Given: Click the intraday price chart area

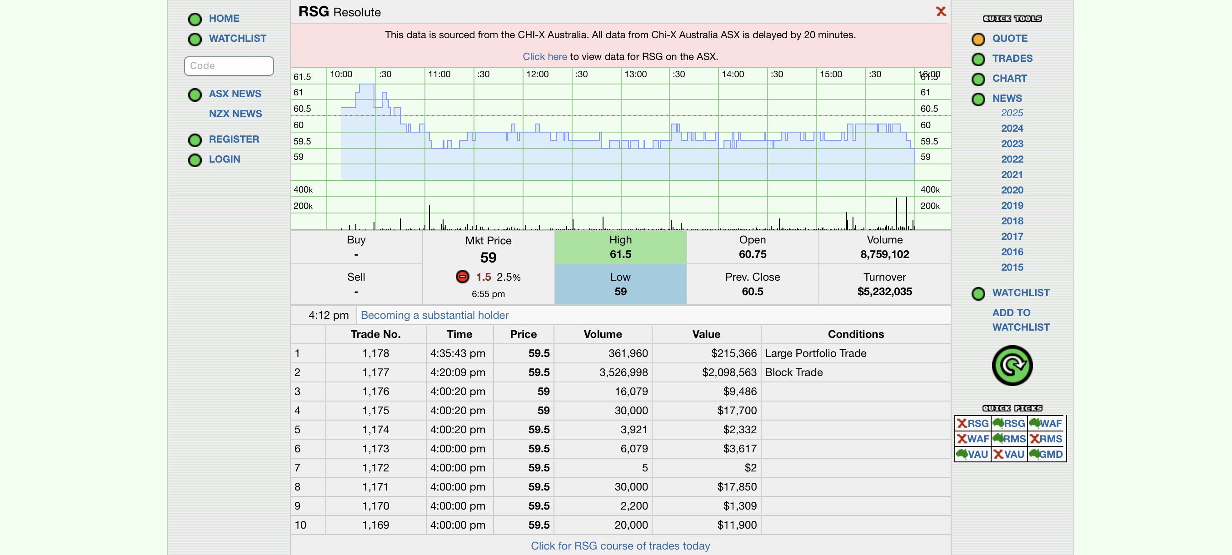Looking at the screenshot, I should point(621,124).
